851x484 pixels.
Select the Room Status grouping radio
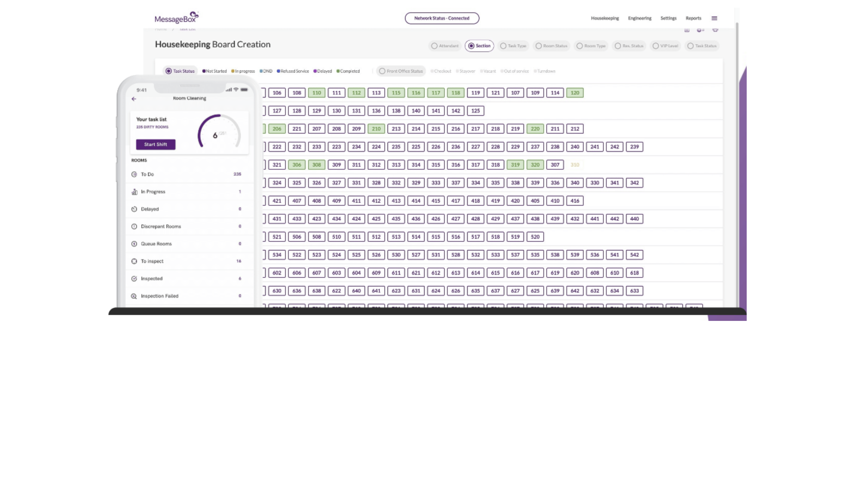click(538, 46)
